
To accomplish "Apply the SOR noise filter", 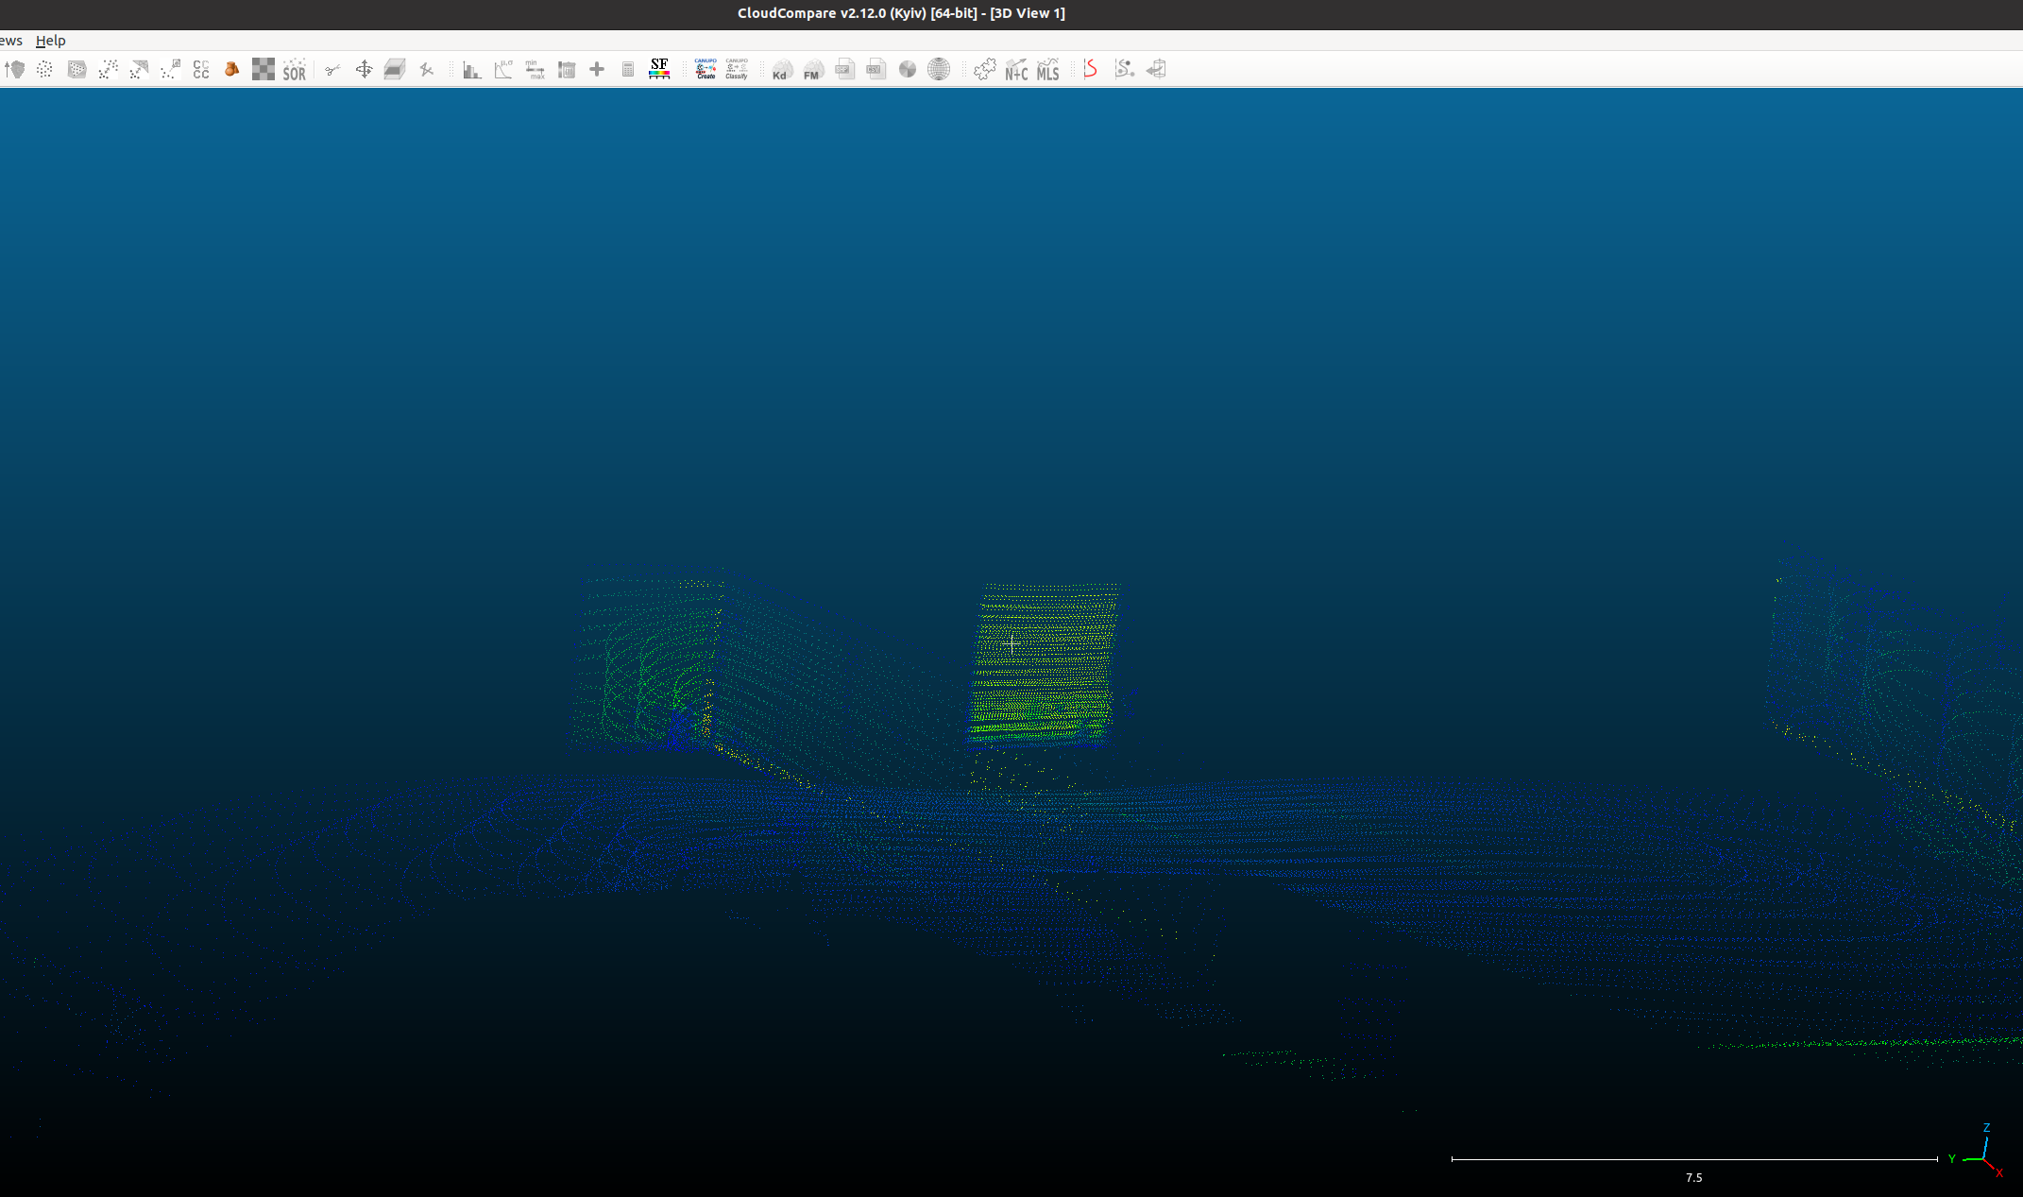I will (x=295, y=69).
